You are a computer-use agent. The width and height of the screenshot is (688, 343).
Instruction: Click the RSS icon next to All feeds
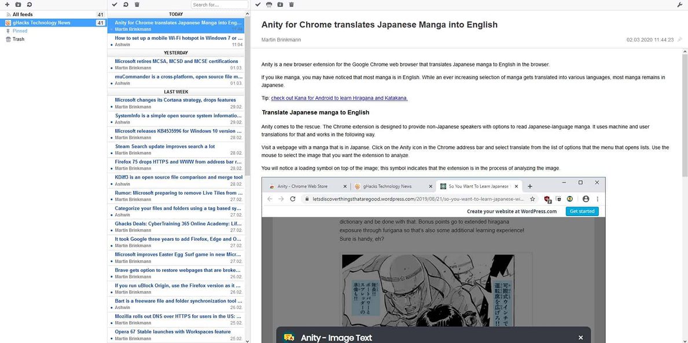[8, 14]
